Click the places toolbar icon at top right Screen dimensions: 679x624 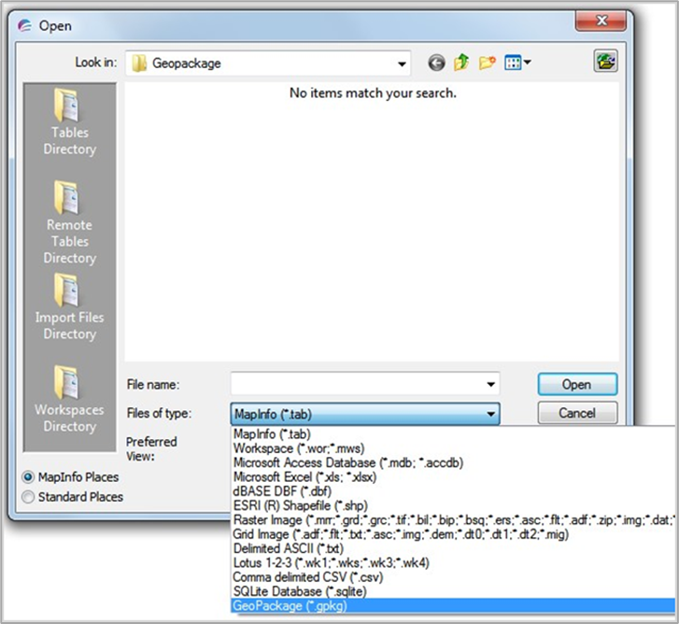tap(605, 61)
